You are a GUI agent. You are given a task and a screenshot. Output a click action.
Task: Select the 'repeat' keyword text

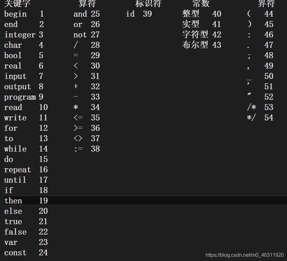point(18,170)
